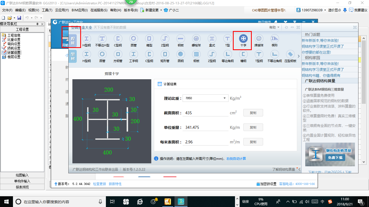Open 钢结构学习课堂正式开课了 under 热门话题
Screen dimensions: 369x207
pos(323,46)
